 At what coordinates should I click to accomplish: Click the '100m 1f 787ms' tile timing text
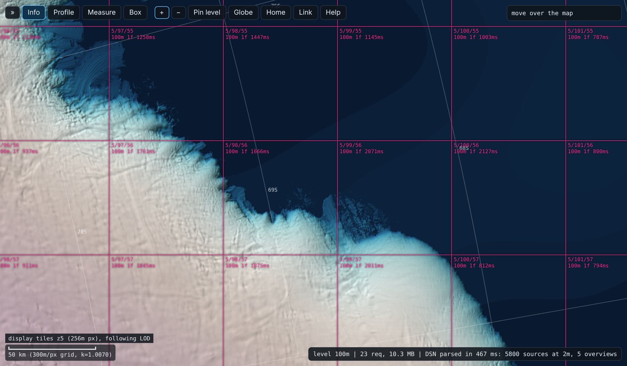tap(588, 37)
